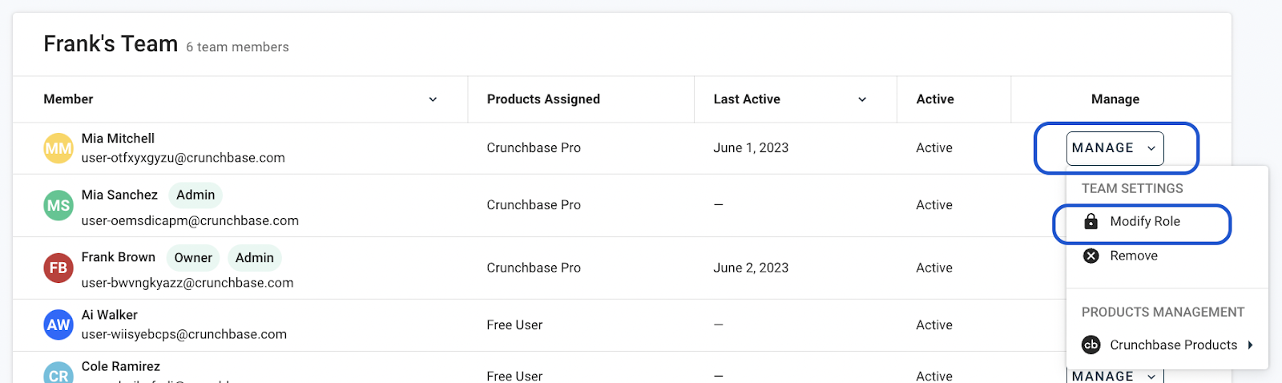Viewport: 1282px width, 383px height.
Task: Click the Owner badge beside Frank Brown
Action: 193,258
